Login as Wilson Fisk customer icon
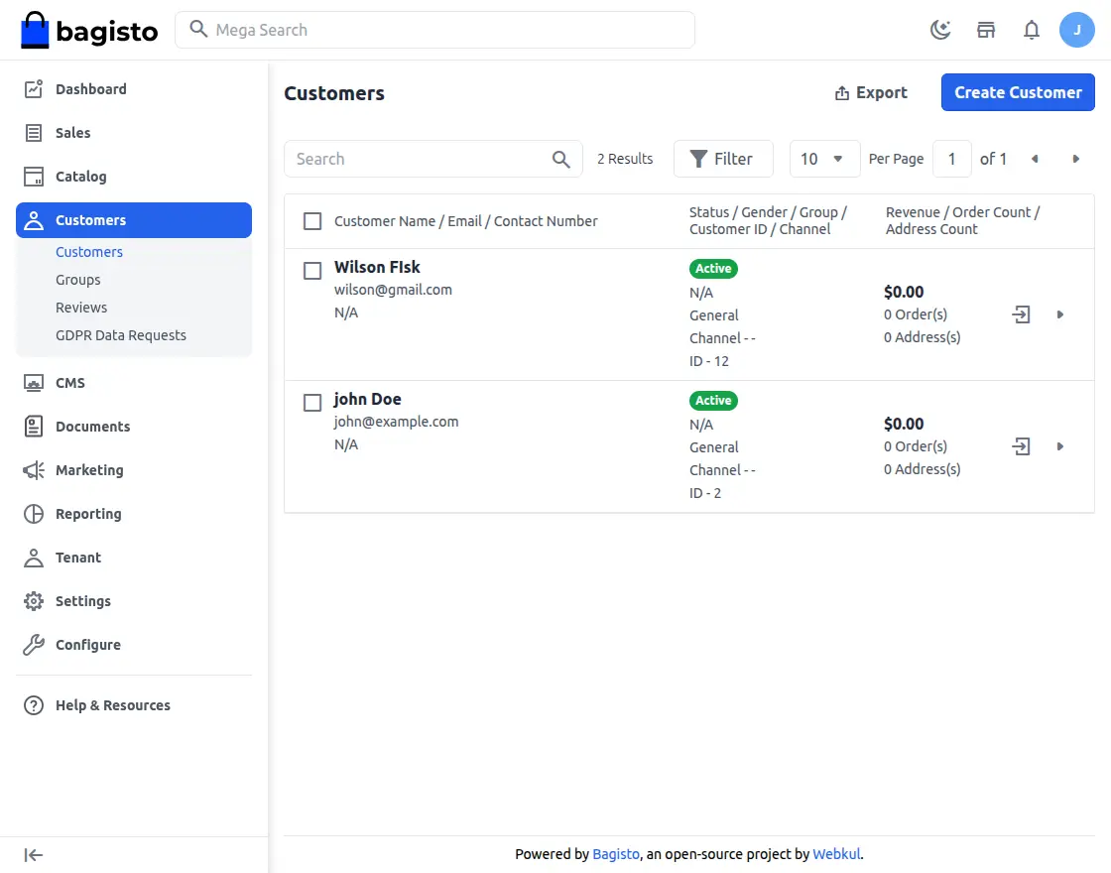Viewport: 1111px width, 873px height. click(1021, 314)
